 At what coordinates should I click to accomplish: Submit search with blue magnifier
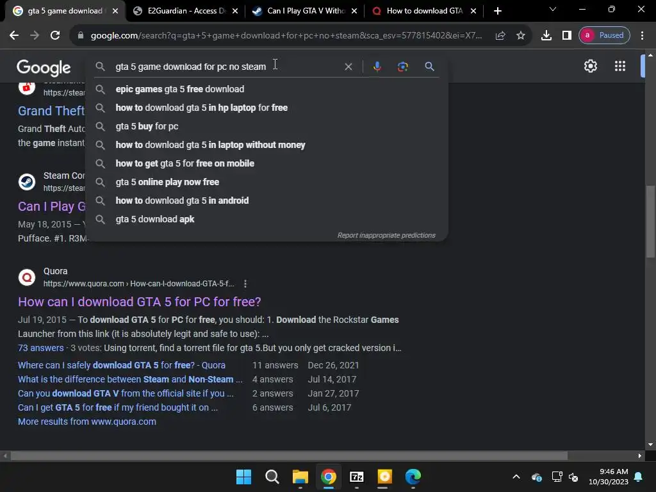pyautogui.click(x=429, y=67)
